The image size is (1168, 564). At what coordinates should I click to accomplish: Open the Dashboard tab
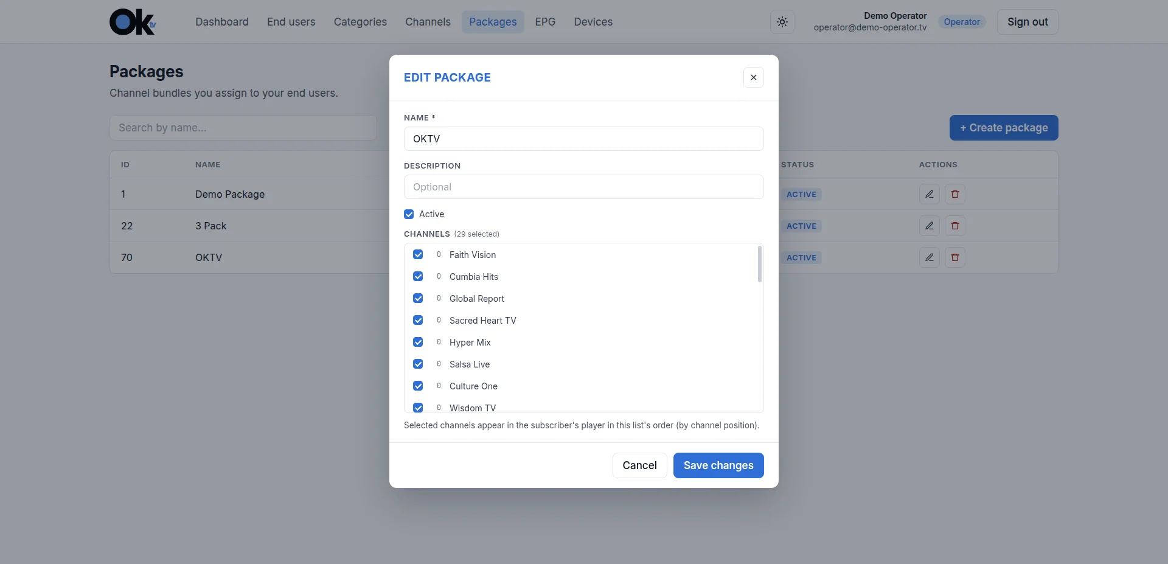(x=222, y=22)
